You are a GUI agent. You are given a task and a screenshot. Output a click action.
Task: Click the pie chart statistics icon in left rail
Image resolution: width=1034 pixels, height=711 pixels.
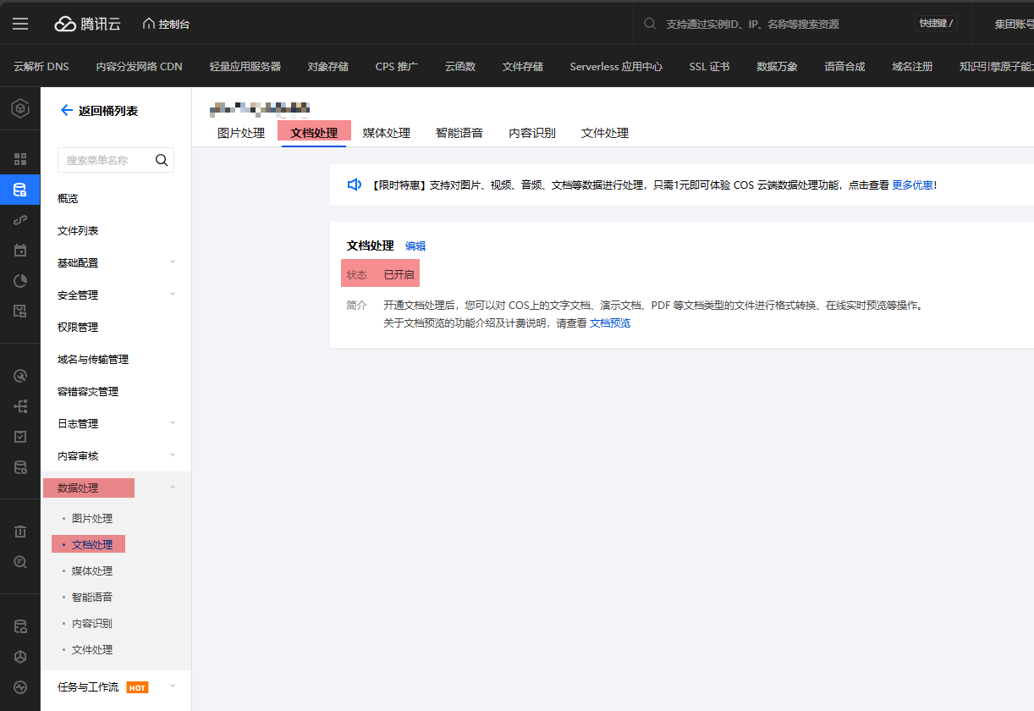tap(19, 280)
